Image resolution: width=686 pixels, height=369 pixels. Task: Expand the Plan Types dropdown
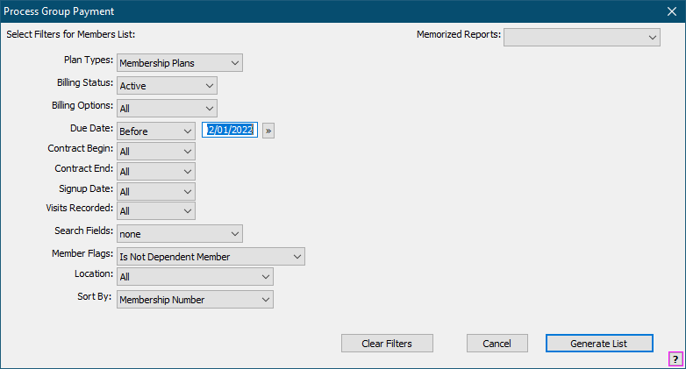179,63
